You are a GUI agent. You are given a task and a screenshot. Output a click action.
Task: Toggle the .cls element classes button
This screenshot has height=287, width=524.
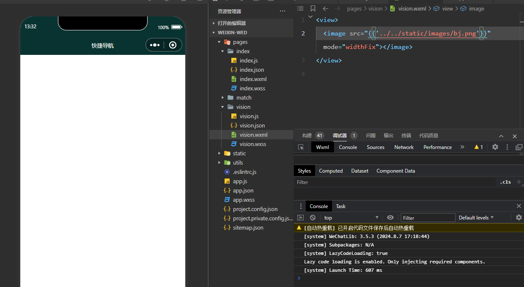point(505,182)
